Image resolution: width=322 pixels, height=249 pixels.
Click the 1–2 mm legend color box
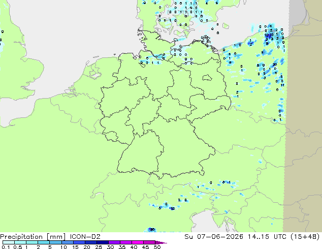point(32,242)
